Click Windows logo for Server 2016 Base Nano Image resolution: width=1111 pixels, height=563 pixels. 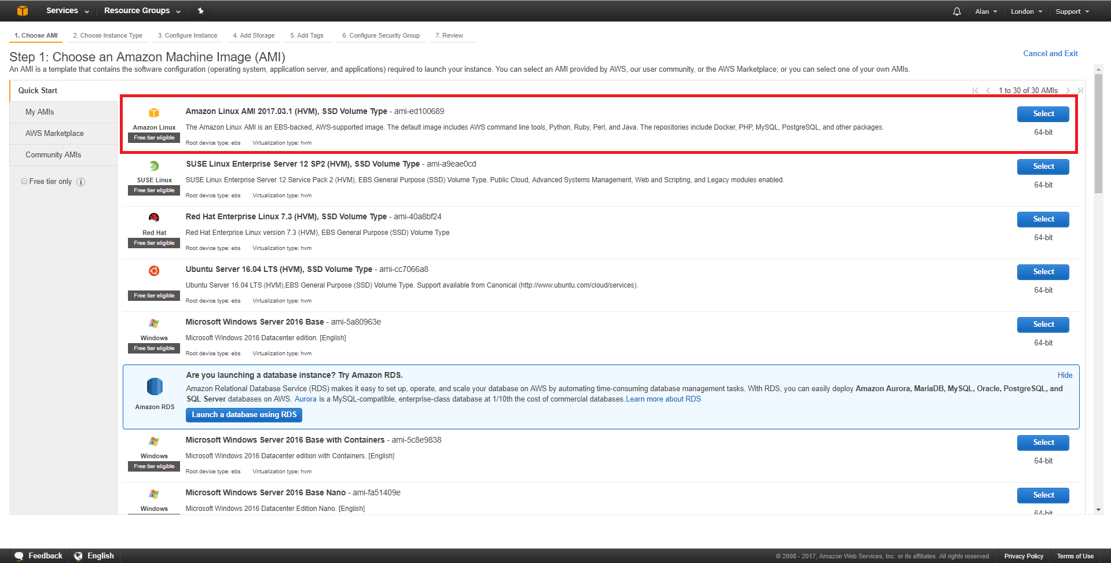pos(154,494)
